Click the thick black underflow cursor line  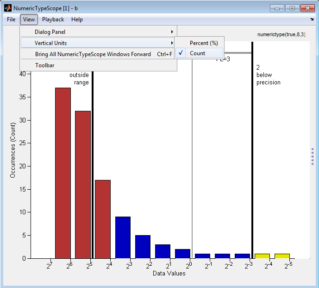pos(252,150)
